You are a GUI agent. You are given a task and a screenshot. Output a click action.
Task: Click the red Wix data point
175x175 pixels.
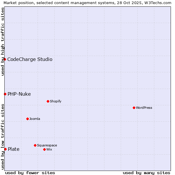(x=44, y=149)
